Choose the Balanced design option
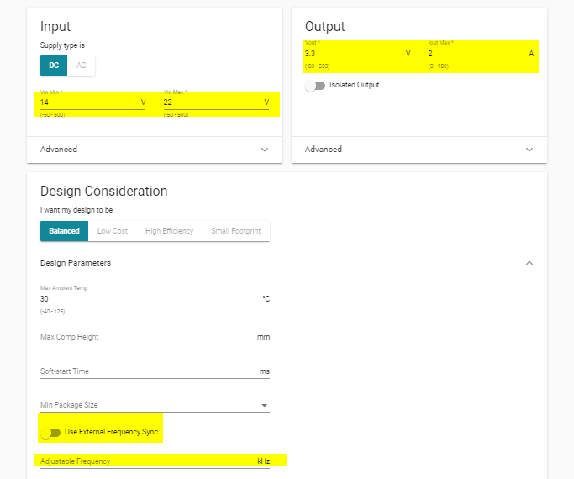Viewport: 574px width, 479px height. tap(64, 231)
